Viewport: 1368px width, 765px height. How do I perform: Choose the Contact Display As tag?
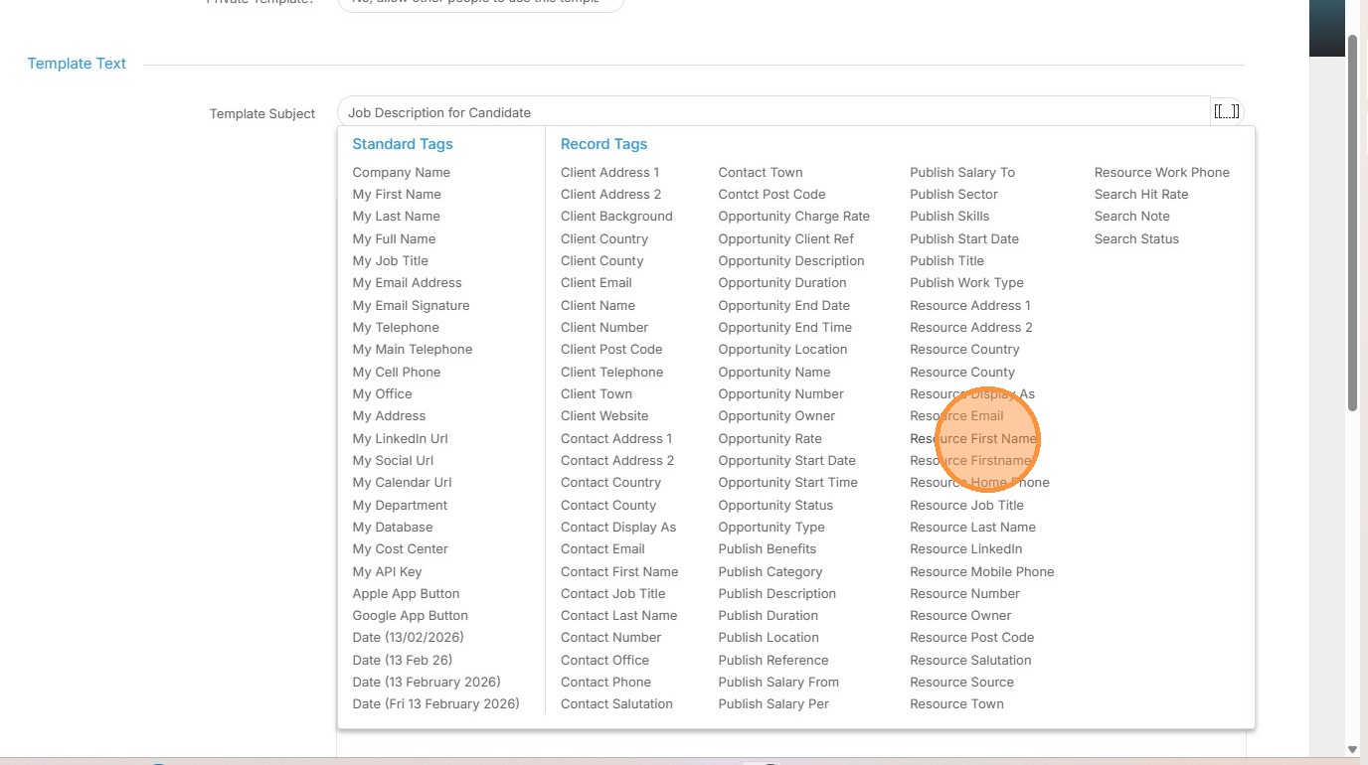click(x=618, y=527)
